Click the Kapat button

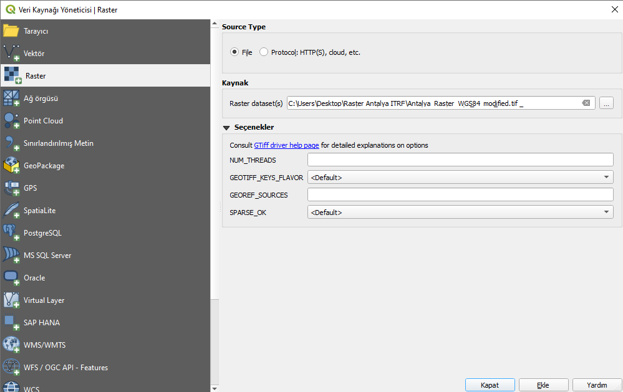(490, 385)
